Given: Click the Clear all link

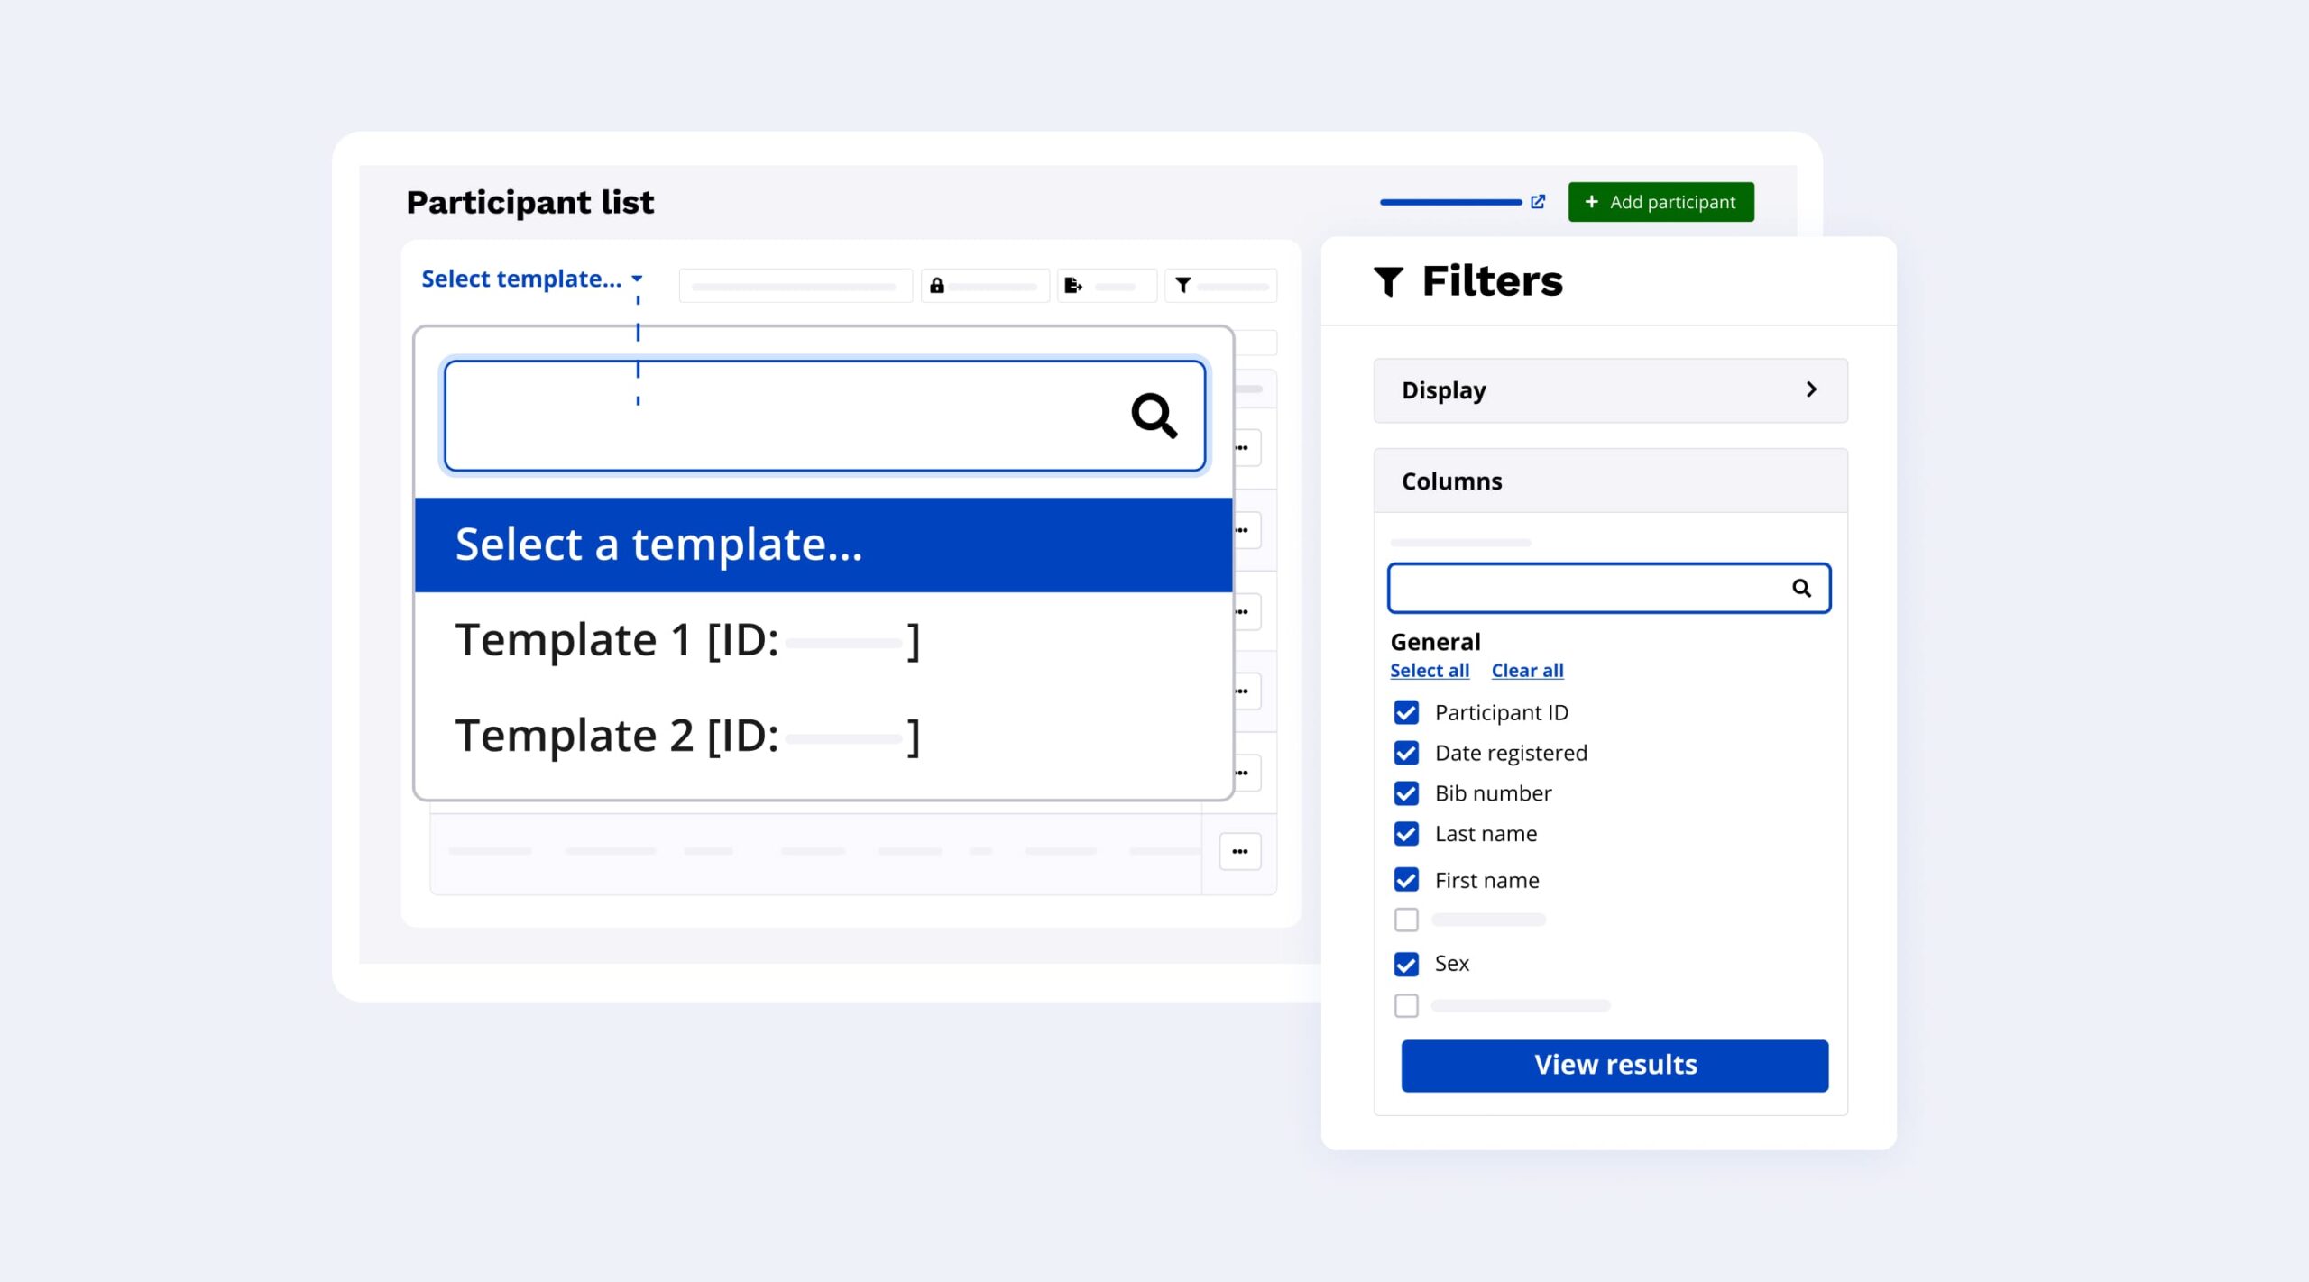Looking at the screenshot, I should [1527, 671].
